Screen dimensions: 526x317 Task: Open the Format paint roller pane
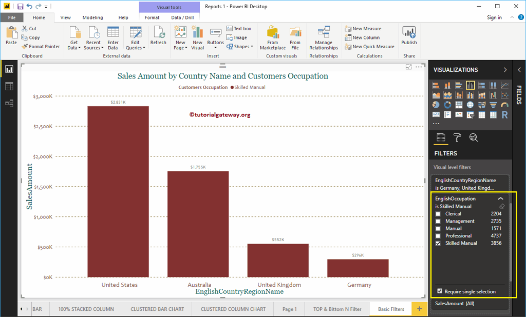457,137
